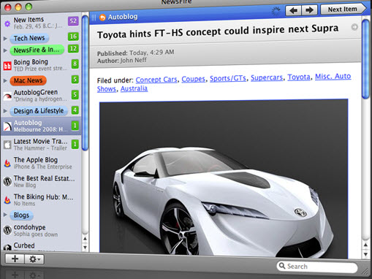372x279 pixels.
Task: Click the Next Item button
Action: click(x=343, y=9)
